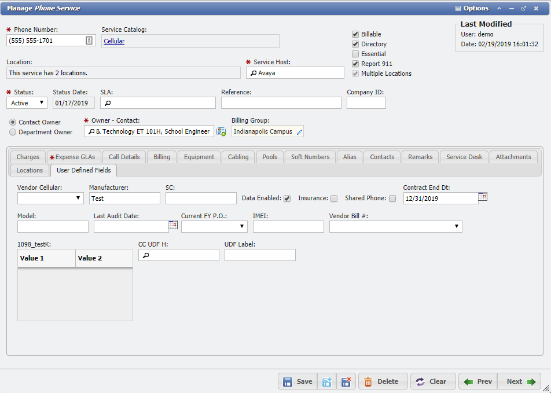This screenshot has width=551, height=393.
Task: Uncheck the Data Enabled checkbox
Action: click(287, 198)
